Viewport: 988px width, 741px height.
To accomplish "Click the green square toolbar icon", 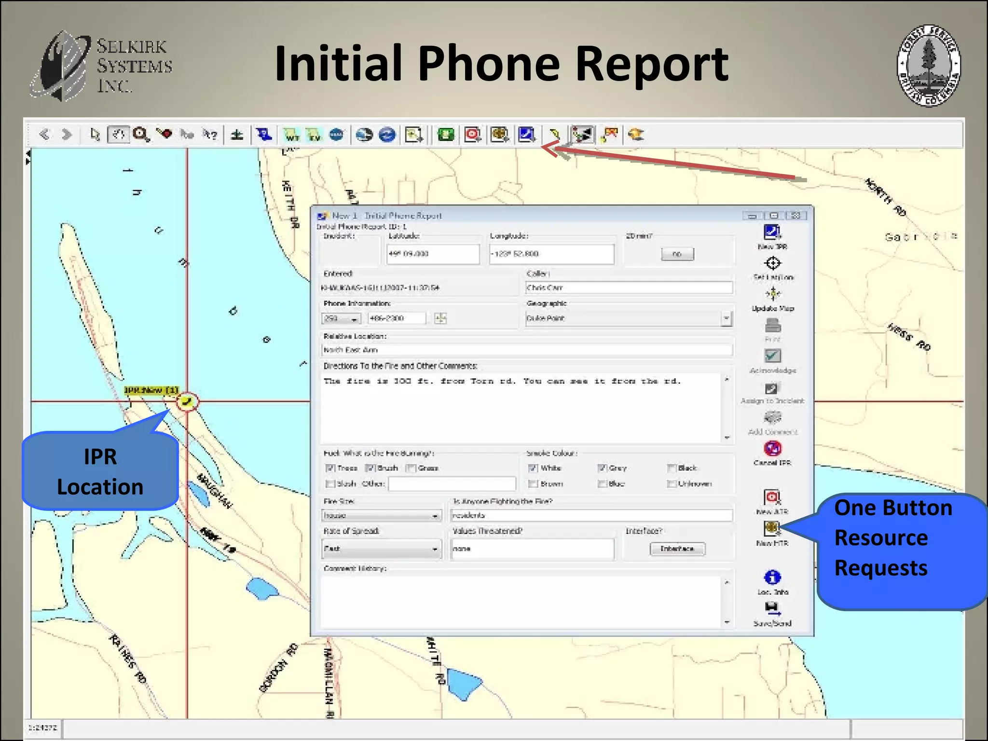I will (x=446, y=135).
